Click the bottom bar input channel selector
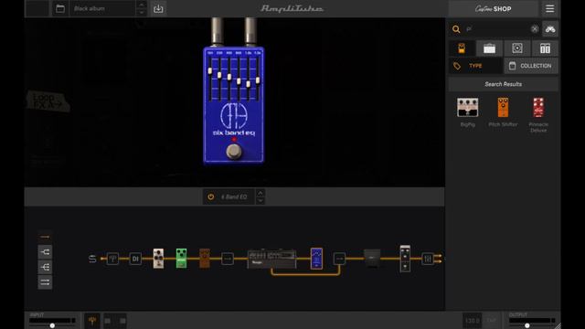This screenshot has height=329, width=585. coord(115,321)
